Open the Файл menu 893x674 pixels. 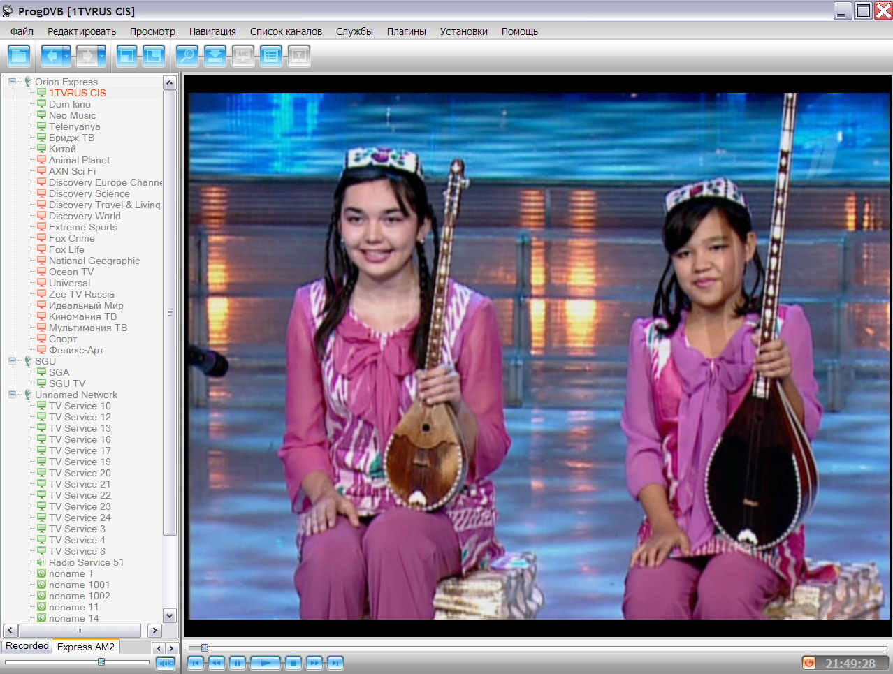(22, 31)
